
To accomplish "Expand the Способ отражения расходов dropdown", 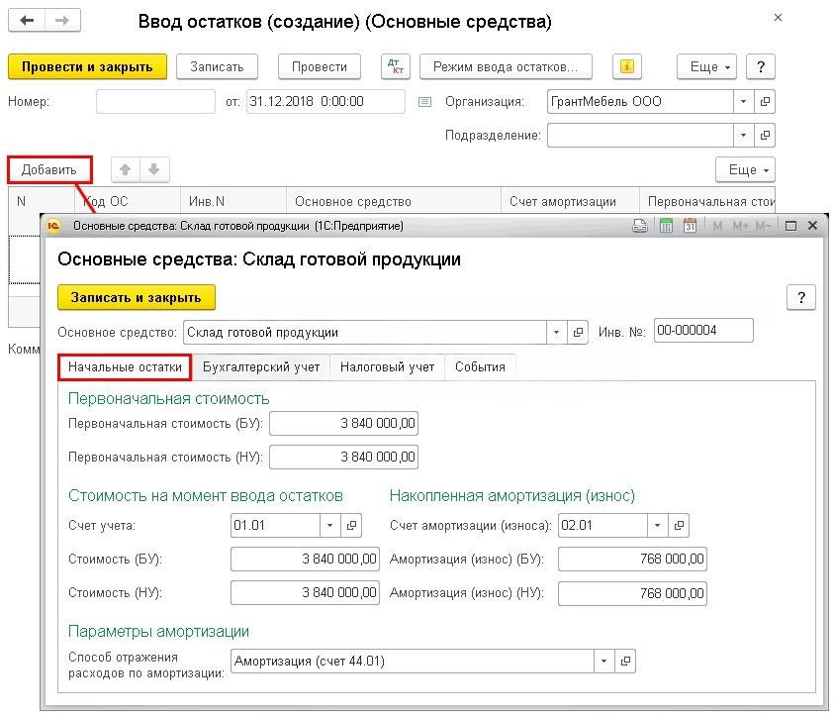I will 604,661.
